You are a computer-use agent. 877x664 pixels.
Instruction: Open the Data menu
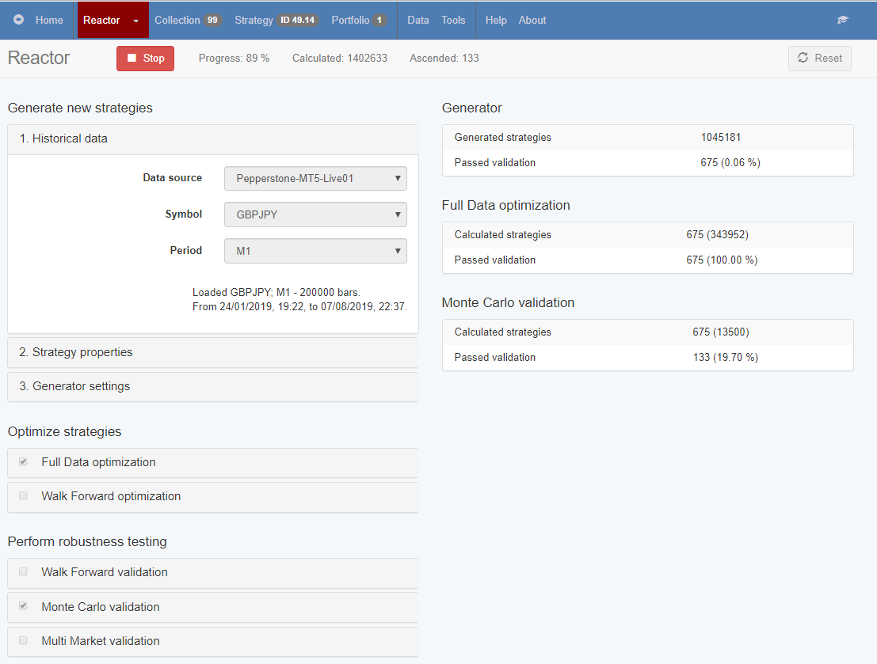click(x=418, y=20)
